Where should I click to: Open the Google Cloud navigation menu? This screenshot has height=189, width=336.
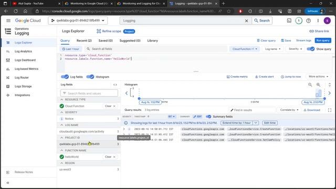[x=8, y=20]
